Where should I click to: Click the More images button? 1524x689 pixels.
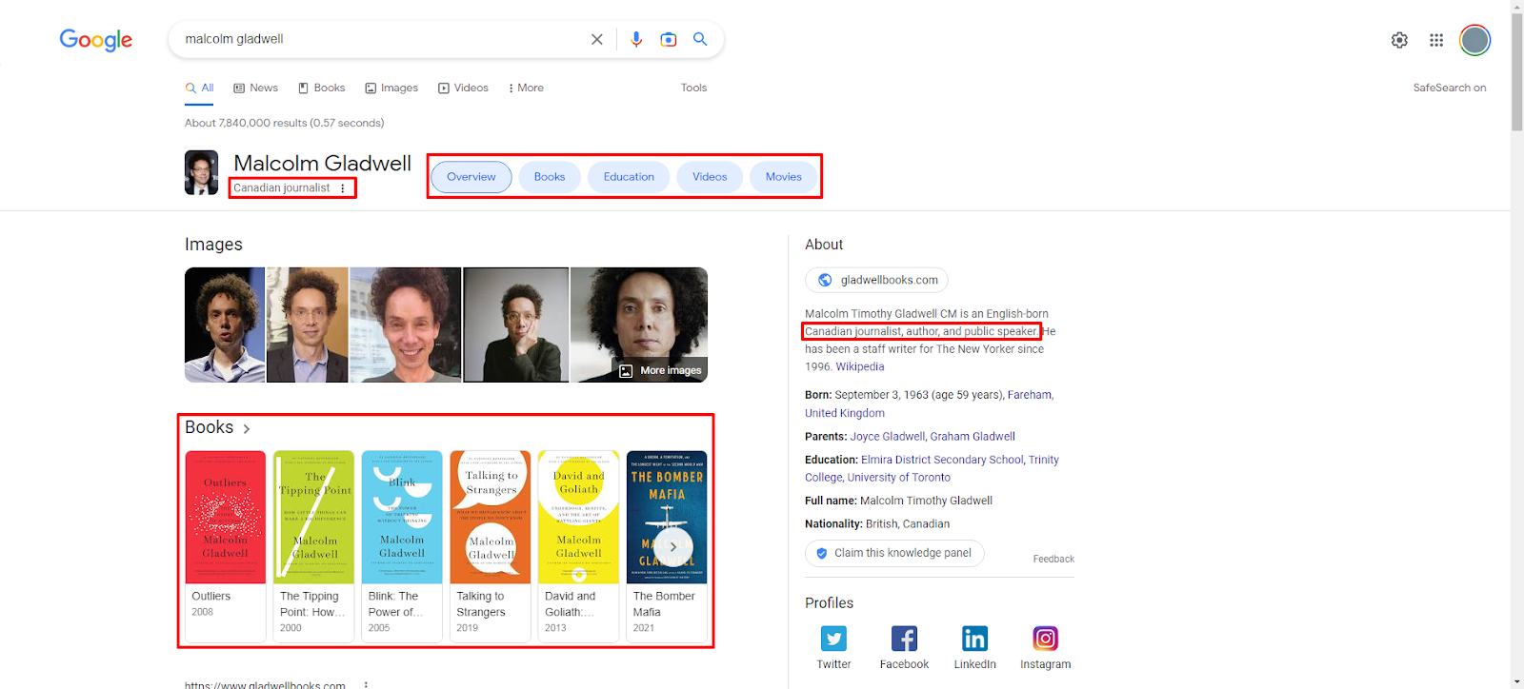pyautogui.click(x=661, y=370)
